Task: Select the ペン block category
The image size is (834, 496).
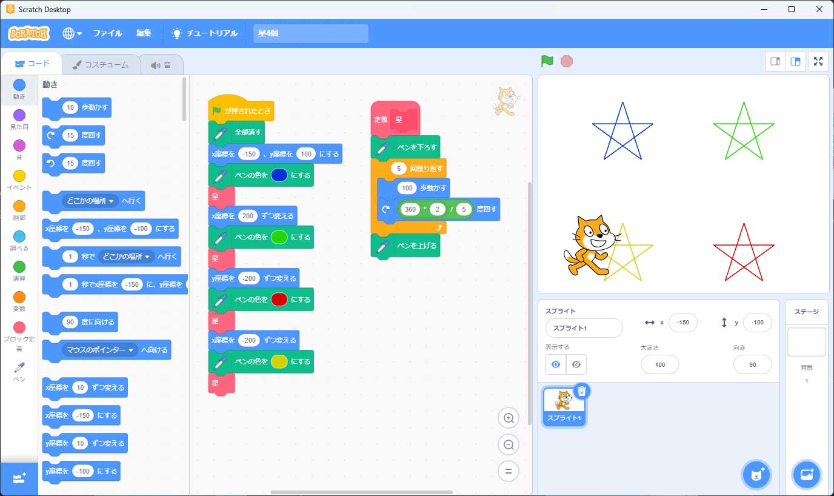Action: tap(19, 371)
